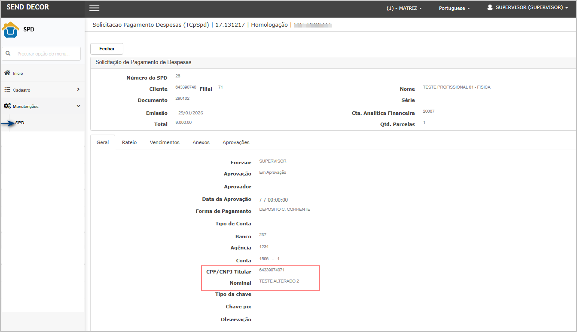Focus the menu option search field
577x332 pixels.
(47, 54)
